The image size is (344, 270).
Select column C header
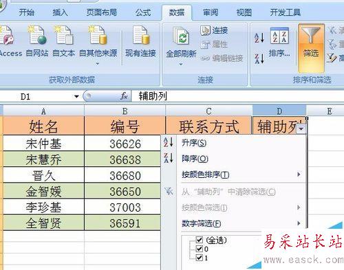click(208, 111)
